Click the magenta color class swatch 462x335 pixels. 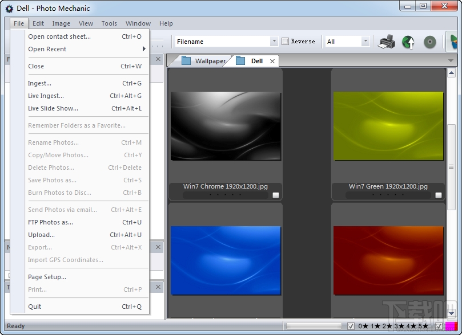(451, 326)
